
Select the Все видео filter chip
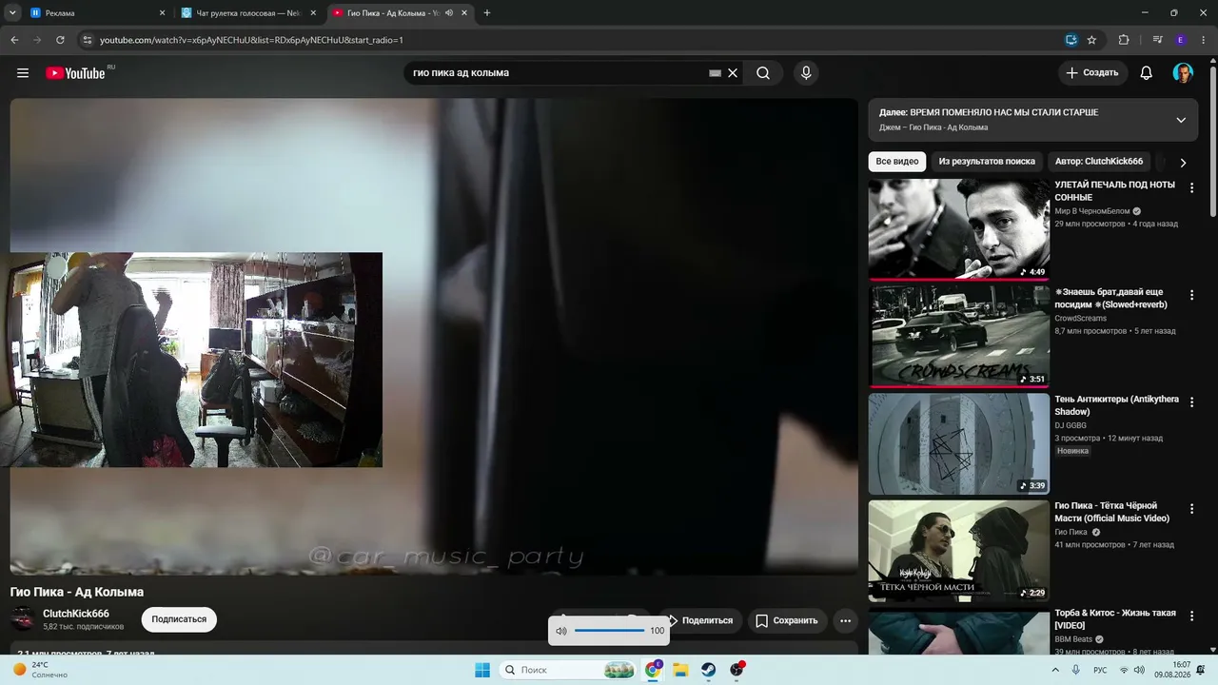(897, 162)
